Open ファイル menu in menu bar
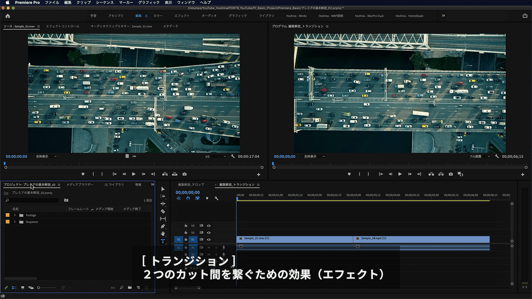Image resolution: width=532 pixels, height=299 pixels. click(52, 3)
